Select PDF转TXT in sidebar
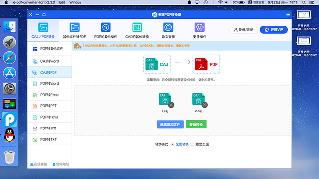Viewport: 319px width, 179px height. tap(50, 140)
